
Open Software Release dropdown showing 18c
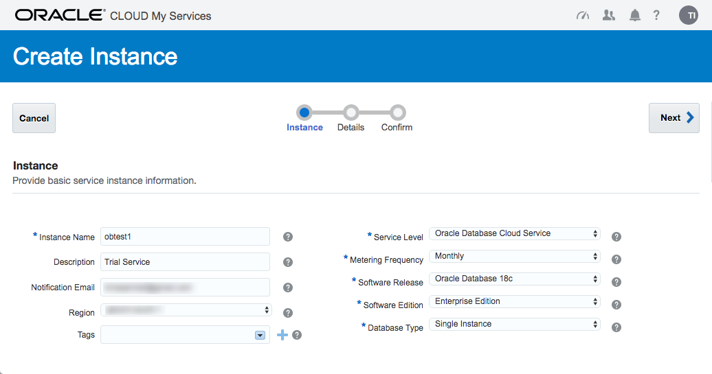(x=515, y=279)
